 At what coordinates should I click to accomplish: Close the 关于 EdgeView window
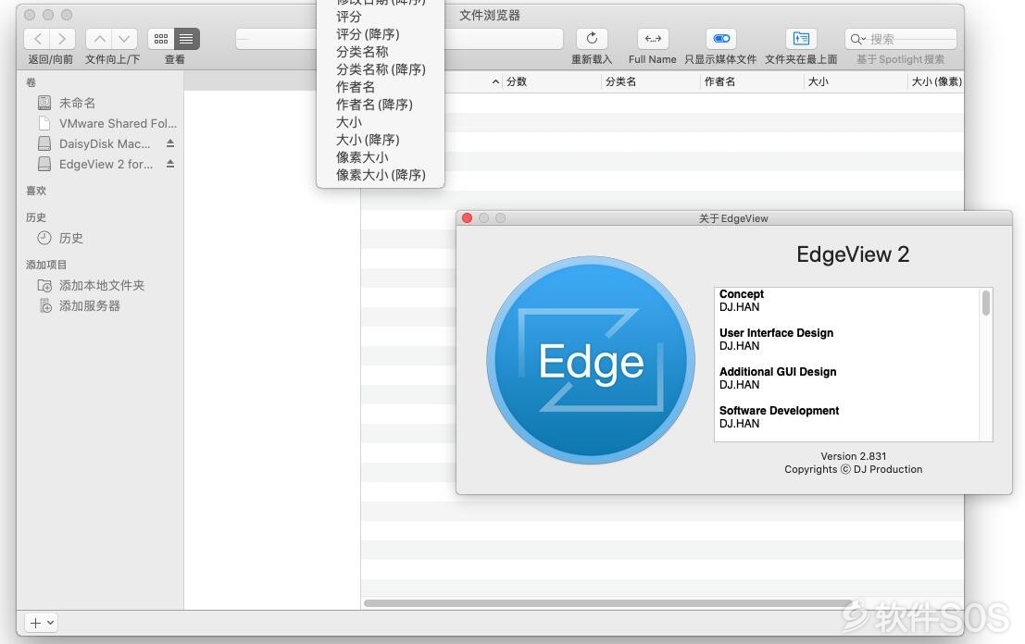point(467,218)
